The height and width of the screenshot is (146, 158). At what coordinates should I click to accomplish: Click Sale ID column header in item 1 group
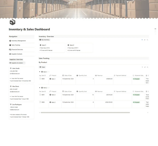tap(44, 75)
